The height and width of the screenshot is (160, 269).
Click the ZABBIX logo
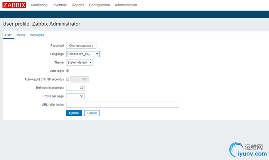pos(14,5)
